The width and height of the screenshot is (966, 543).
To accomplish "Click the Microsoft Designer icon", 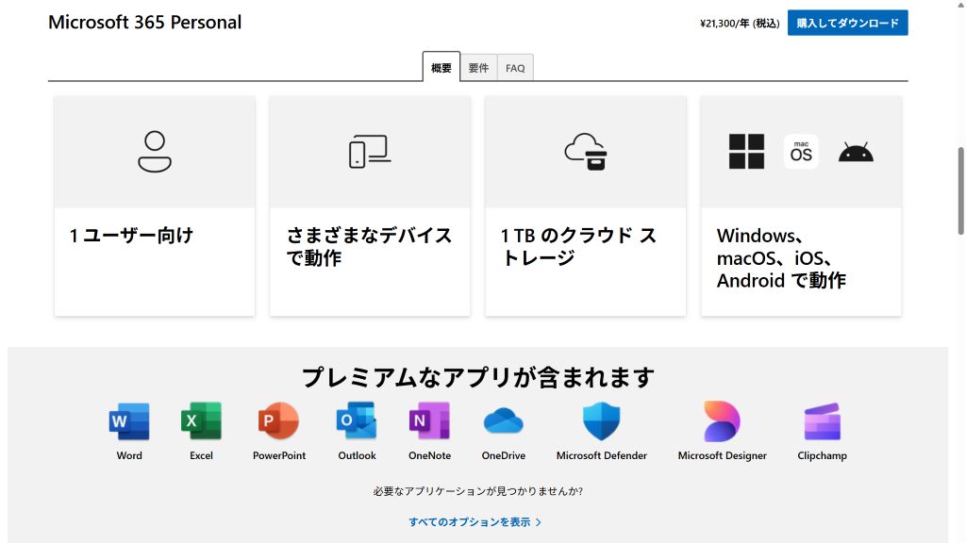I will click(722, 421).
